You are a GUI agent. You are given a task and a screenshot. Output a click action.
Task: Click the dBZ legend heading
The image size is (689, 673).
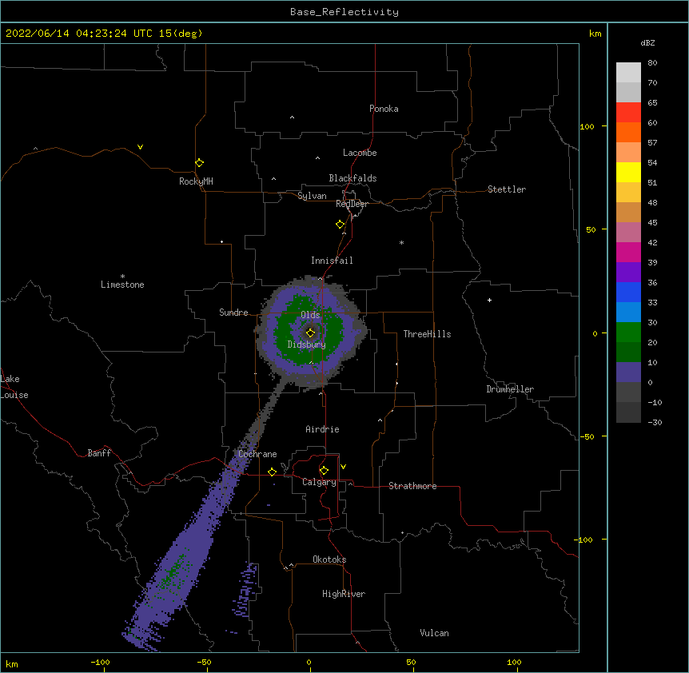[x=647, y=43]
